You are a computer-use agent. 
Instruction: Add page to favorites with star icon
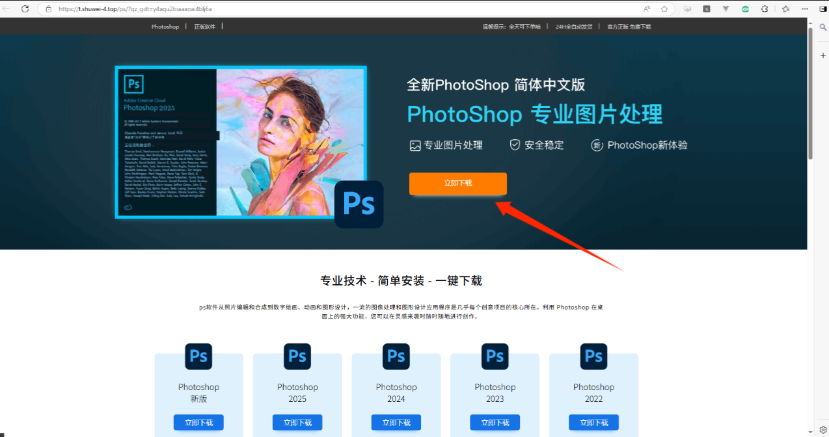[664, 9]
